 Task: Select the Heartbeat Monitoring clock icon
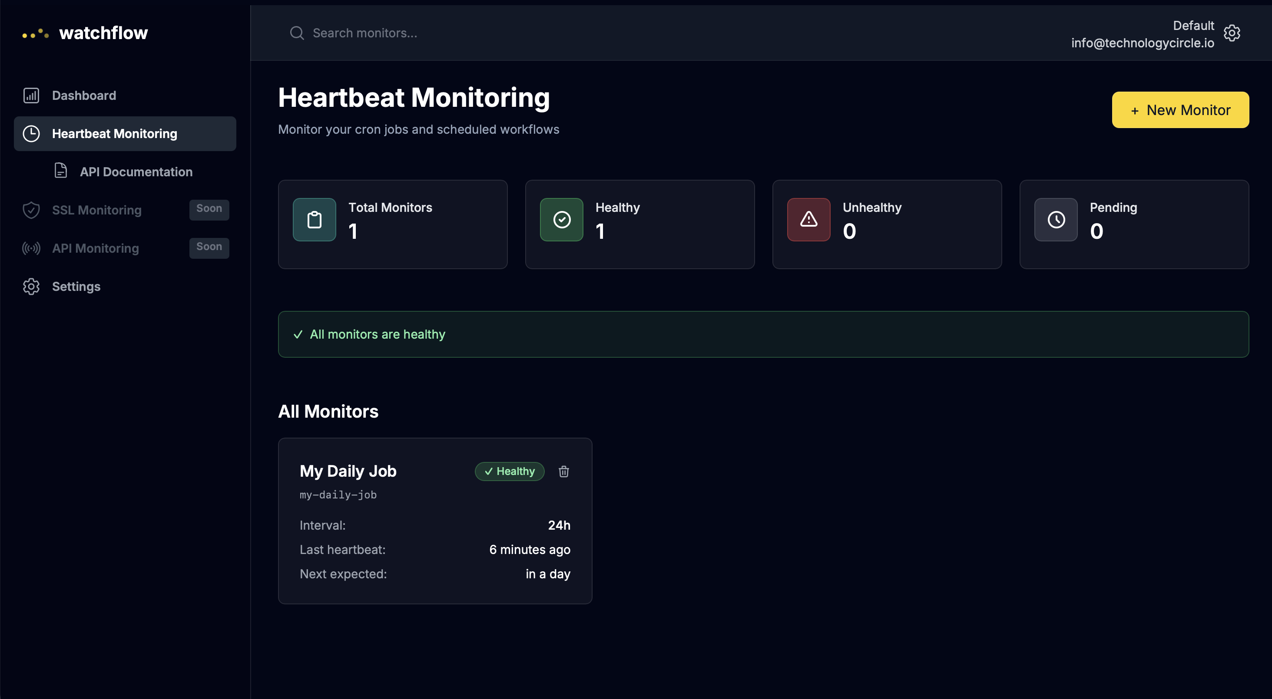click(31, 133)
